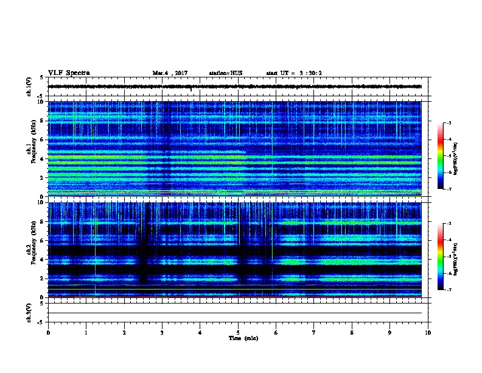Click time axis tick label "7"

tap(314, 332)
